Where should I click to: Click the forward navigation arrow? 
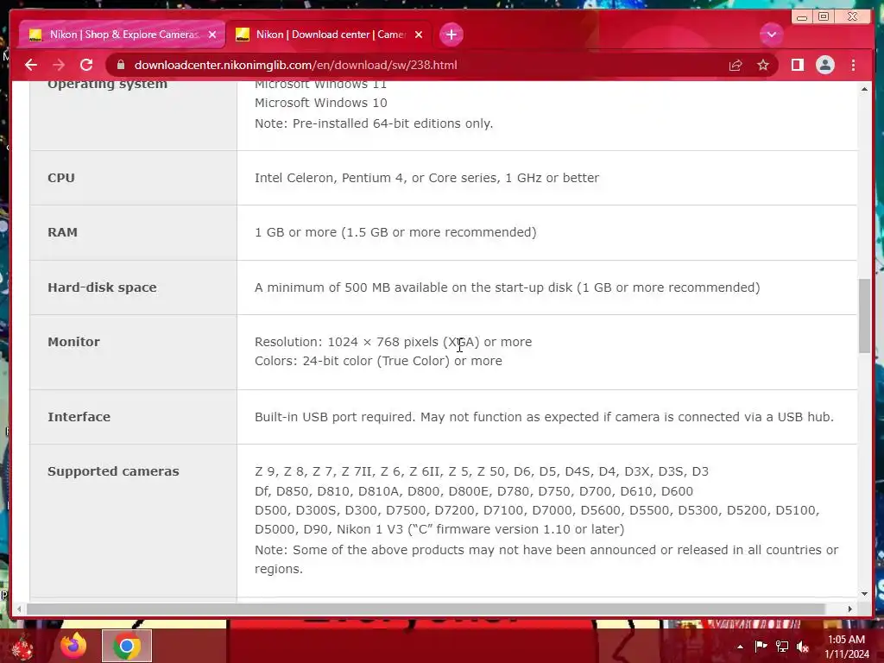coord(59,65)
